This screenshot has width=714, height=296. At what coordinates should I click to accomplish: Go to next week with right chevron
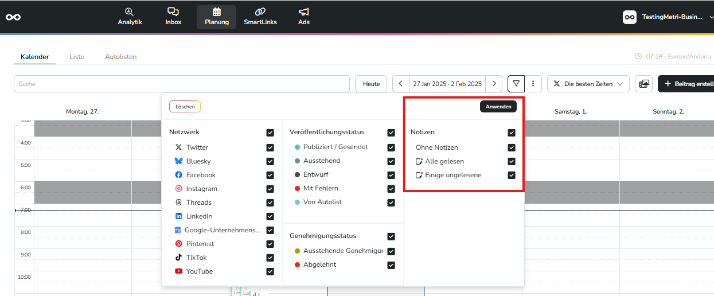(494, 84)
